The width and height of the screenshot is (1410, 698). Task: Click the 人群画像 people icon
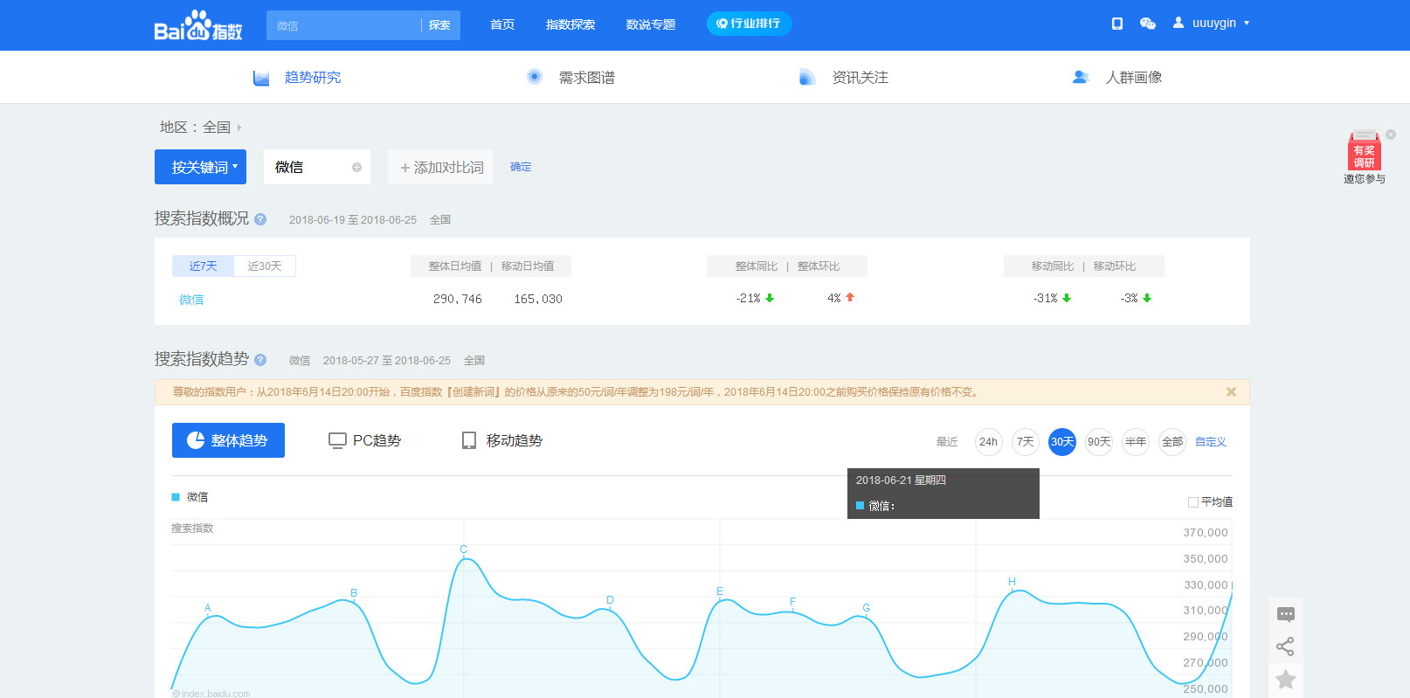click(x=1081, y=78)
